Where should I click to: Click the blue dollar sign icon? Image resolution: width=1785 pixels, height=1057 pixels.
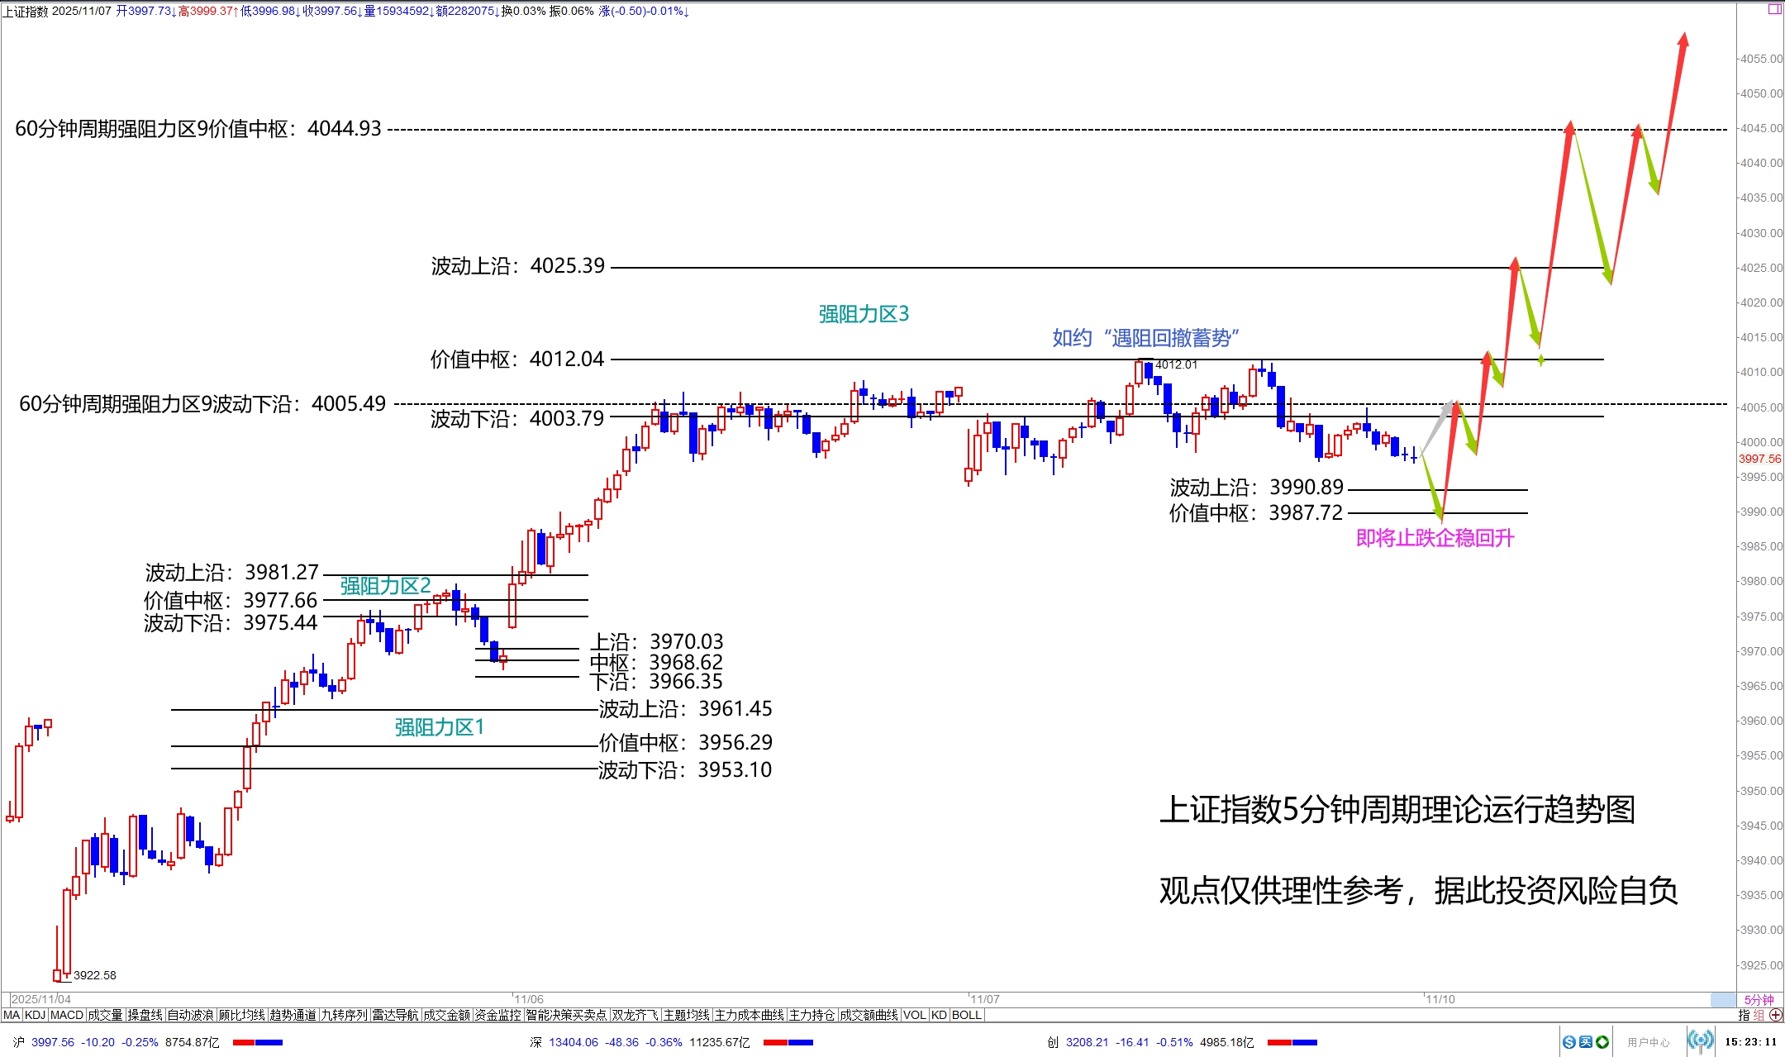[1568, 1042]
